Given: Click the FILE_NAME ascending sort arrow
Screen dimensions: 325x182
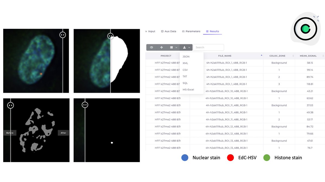Looking at the screenshot, I should tap(262, 55).
